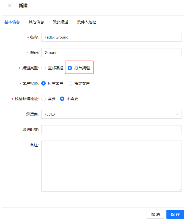Open the 发件人地址 tab
This screenshot has width=192, height=222.
87,22
